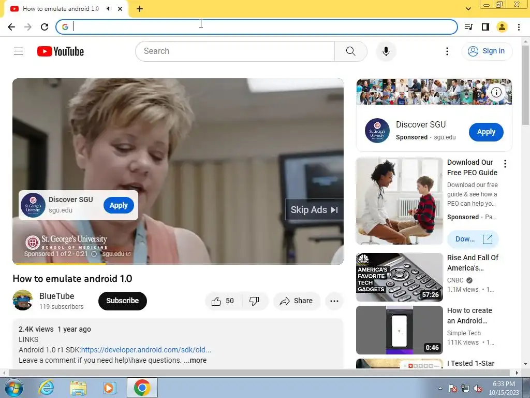Open developer.android.com SDK link
The image size is (530, 398).
point(146,350)
